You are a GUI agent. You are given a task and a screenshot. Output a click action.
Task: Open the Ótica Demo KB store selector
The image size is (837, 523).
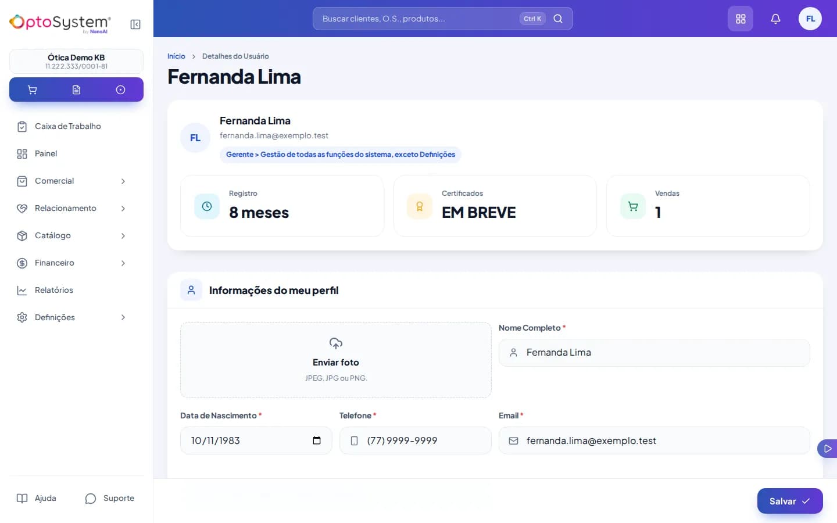[76, 61]
